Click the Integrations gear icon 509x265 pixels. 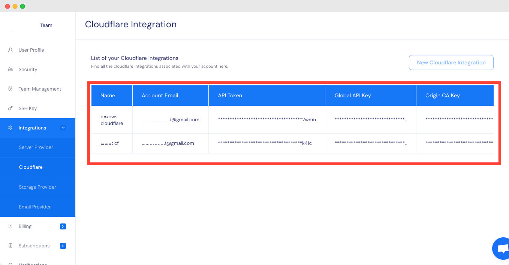pyautogui.click(x=10, y=128)
